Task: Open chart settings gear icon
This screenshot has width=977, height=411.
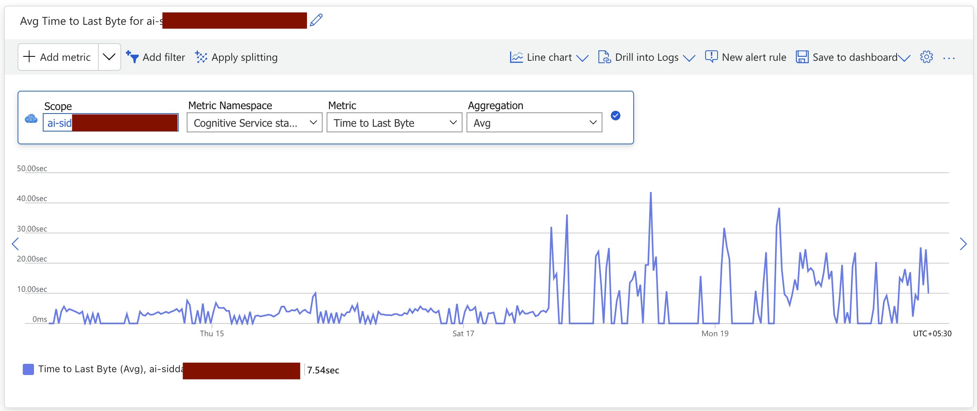Action: [x=927, y=57]
